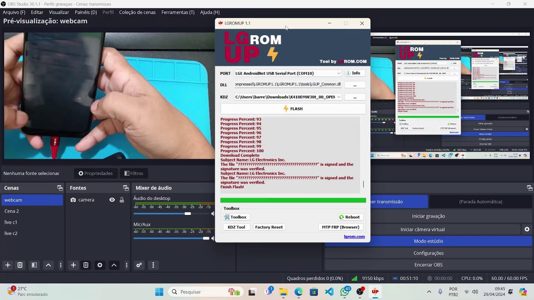Click Iniciar câmera virtual button
The height and width of the screenshot is (300, 534).
(423, 230)
